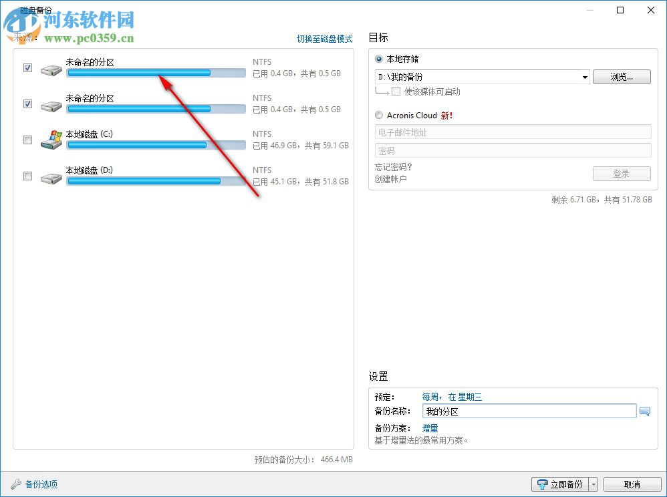Switch to 切换至磁盘模式
This screenshot has height=497, width=667.
[x=324, y=39]
